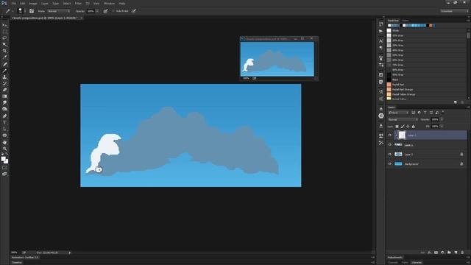Click Add layer style fx icon
Viewport: 471px width, 265px height.
coord(429,252)
